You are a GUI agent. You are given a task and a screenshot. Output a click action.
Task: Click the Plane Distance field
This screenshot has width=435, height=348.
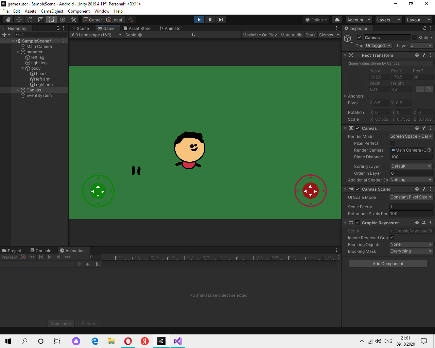point(411,157)
